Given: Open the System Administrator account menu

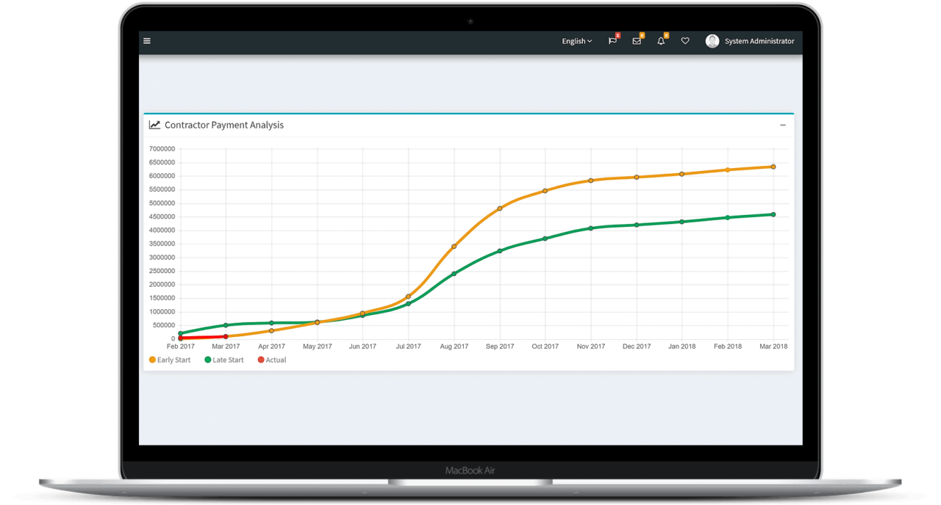Looking at the screenshot, I should (x=759, y=41).
